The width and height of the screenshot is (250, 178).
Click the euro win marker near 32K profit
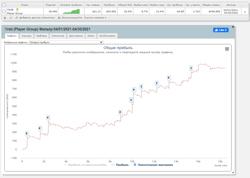click(x=48, y=117)
